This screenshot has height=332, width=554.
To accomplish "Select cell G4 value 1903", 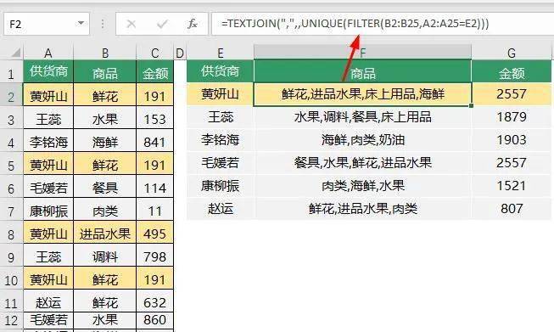I will [512, 140].
